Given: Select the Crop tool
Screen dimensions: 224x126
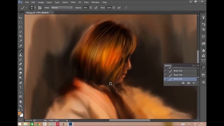Looking at the screenshot, I should (21, 36).
